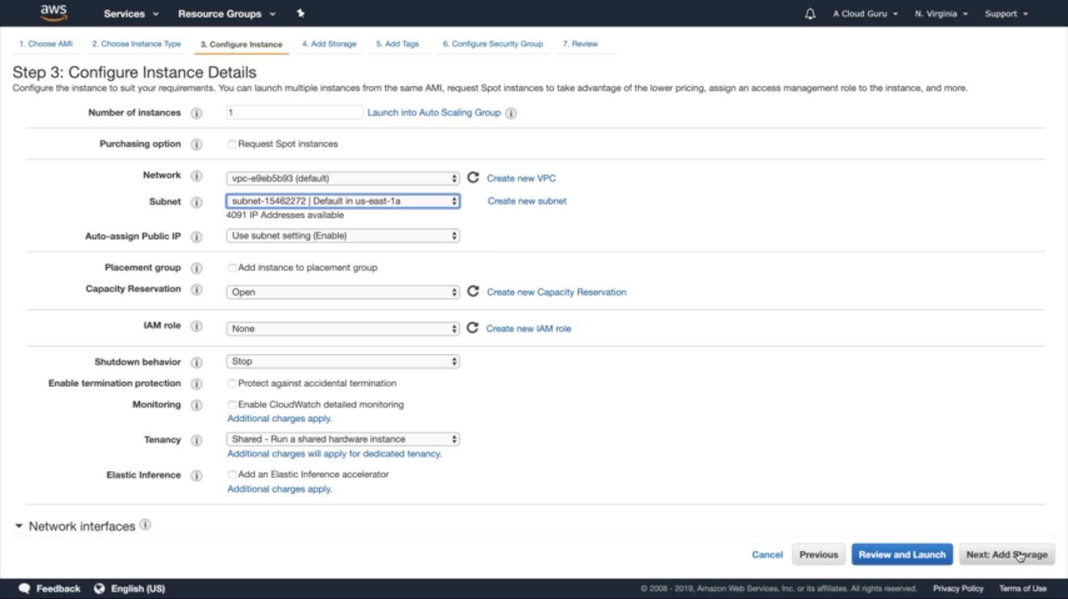This screenshot has height=599, width=1068.
Task: Click the pin shortcuts star icon
Action: click(x=301, y=13)
